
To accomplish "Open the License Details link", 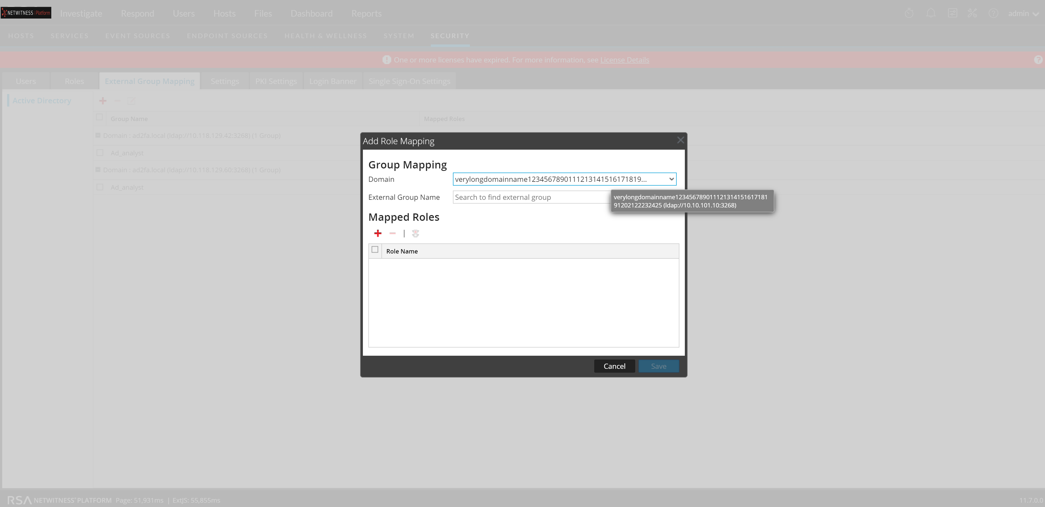I will [x=624, y=60].
